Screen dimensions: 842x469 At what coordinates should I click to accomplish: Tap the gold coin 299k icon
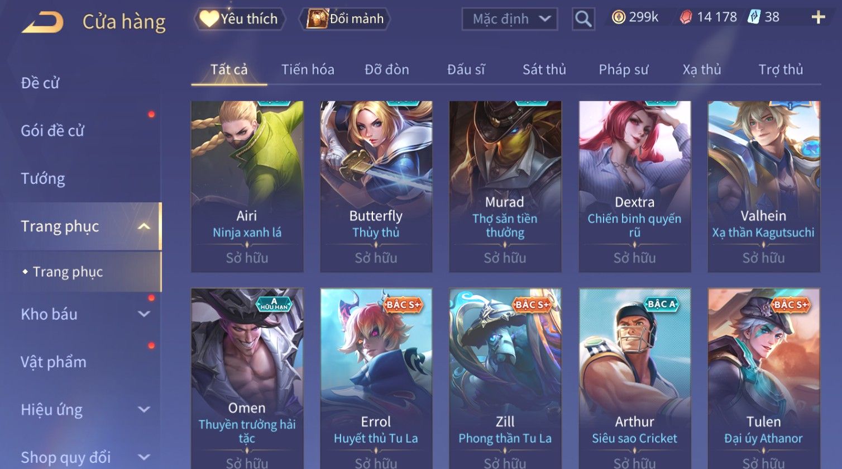pyautogui.click(x=618, y=17)
